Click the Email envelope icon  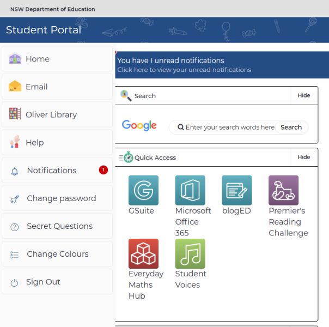[x=15, y=86]
